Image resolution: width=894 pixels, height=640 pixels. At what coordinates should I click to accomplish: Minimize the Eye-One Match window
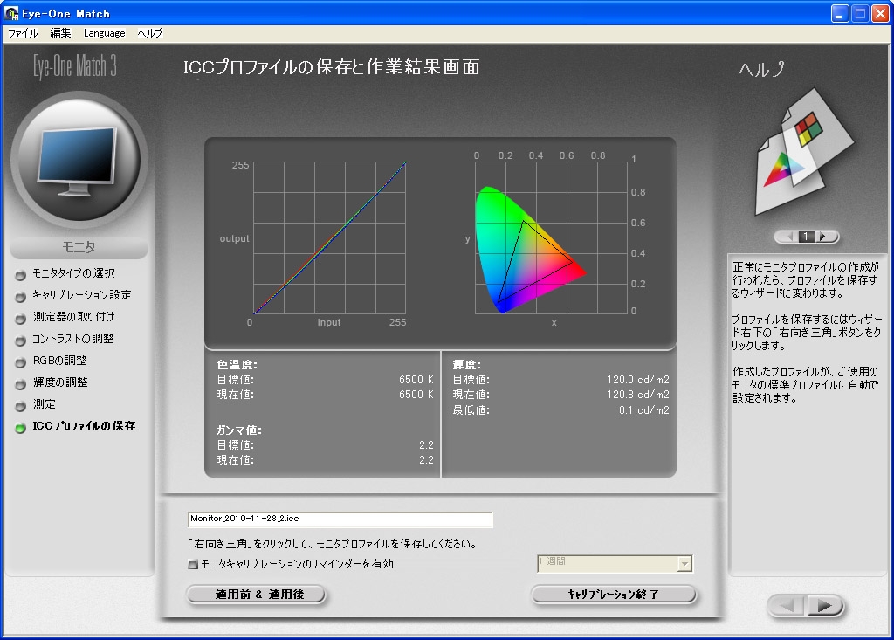pos(839,13)
